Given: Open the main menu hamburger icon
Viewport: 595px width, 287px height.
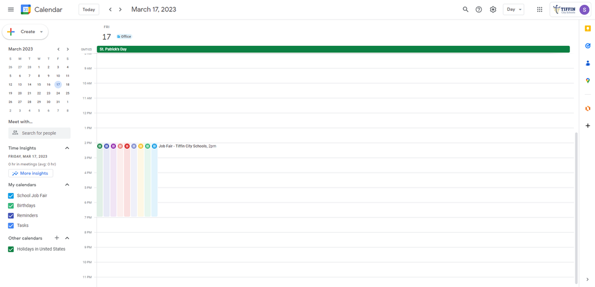Looking at the screenshot, I should point(11,10).
